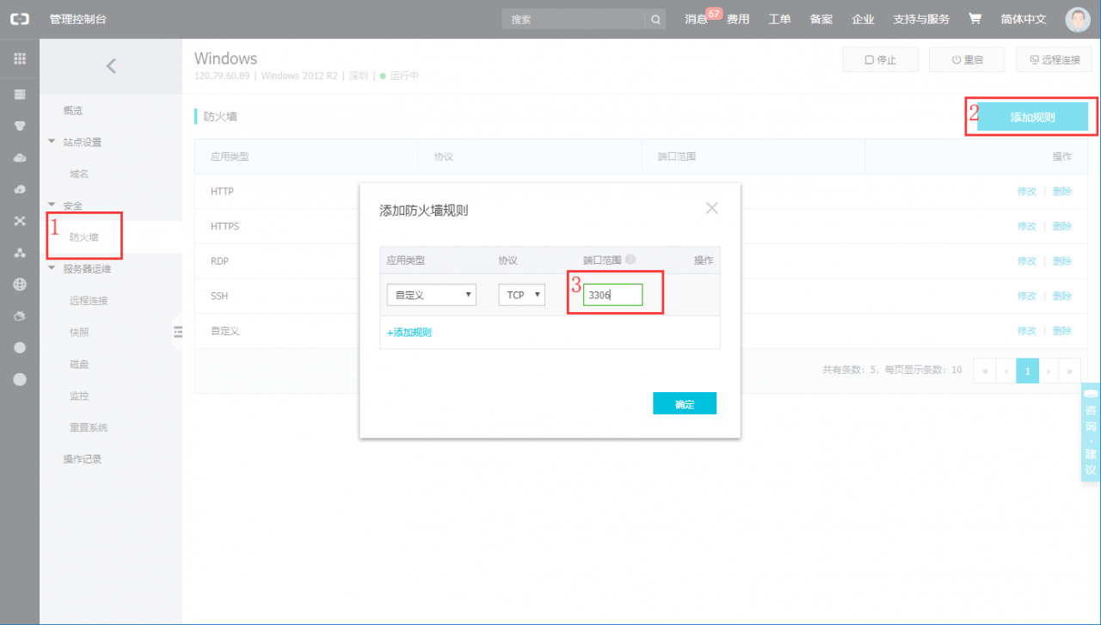This screenshot has height=625, width=1101.
Task: Open 远程连接 in the sidebar
Action: [x=89, y=300]
